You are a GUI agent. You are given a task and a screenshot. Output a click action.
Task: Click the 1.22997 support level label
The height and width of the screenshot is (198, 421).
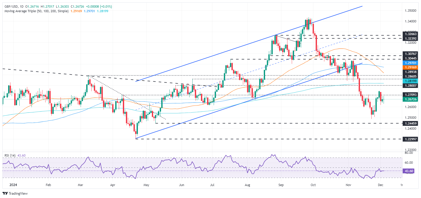click(x=411, y=139)
